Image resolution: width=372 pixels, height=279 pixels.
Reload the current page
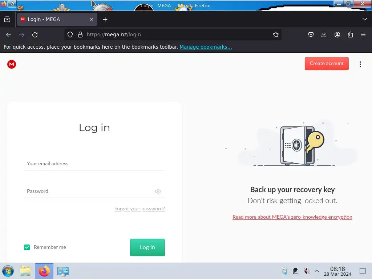(x=35, y=35)
